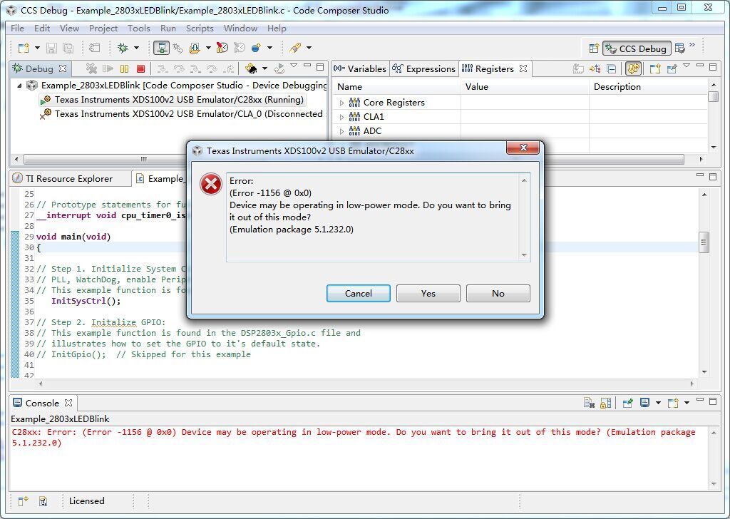The image size is (730, 519).
Task: Click the Cancel button in error dialog
Action: pos(359,293)
